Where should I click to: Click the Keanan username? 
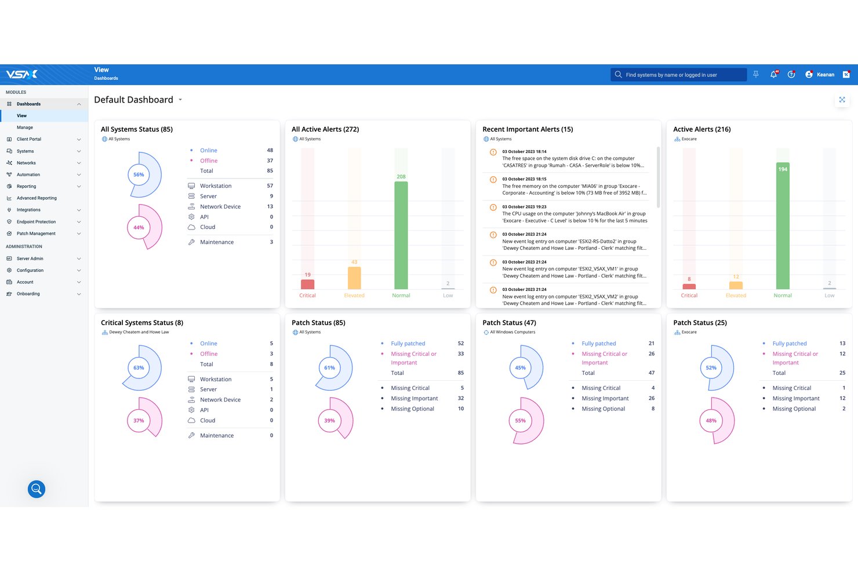point(826,75)
